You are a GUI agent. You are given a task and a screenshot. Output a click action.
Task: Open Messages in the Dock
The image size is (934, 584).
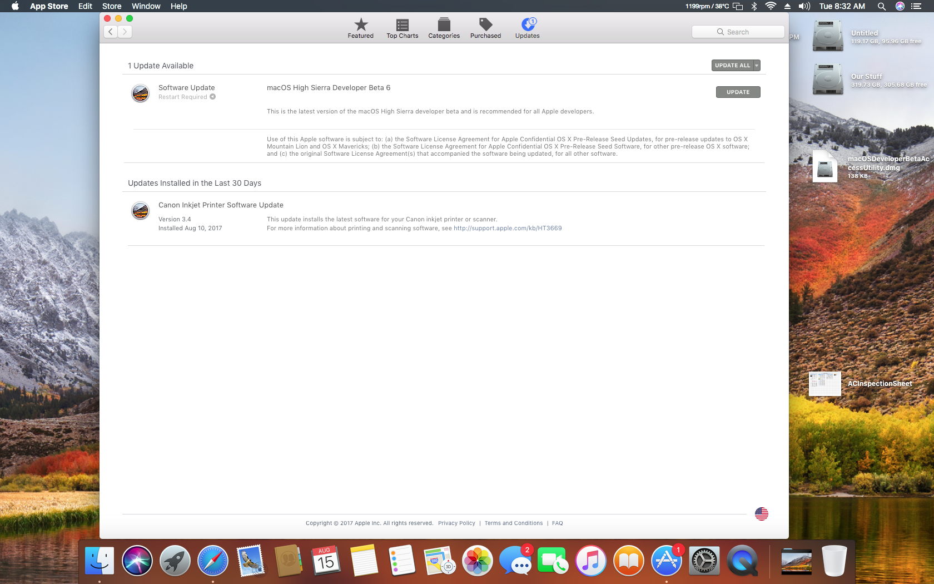[515, 560]
